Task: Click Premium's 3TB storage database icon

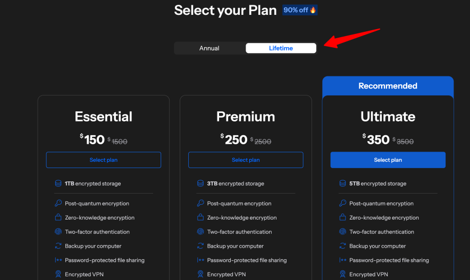Action: [x=200, y=183]
